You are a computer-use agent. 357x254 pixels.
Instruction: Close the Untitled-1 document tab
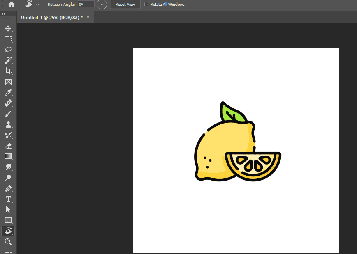[x=88, y=17]
